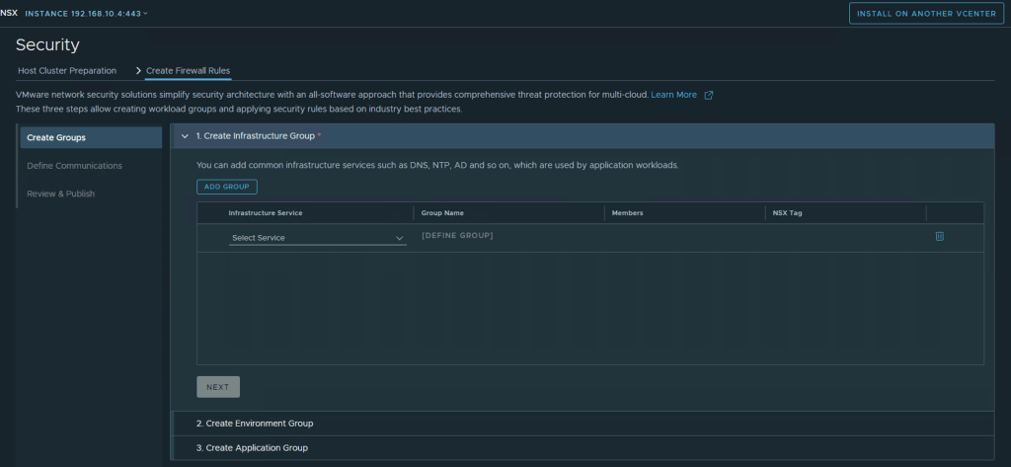This screenshot has width=1011, height=467.
Task: Open the external link icon beside Learn More
Action: (708, 95)
